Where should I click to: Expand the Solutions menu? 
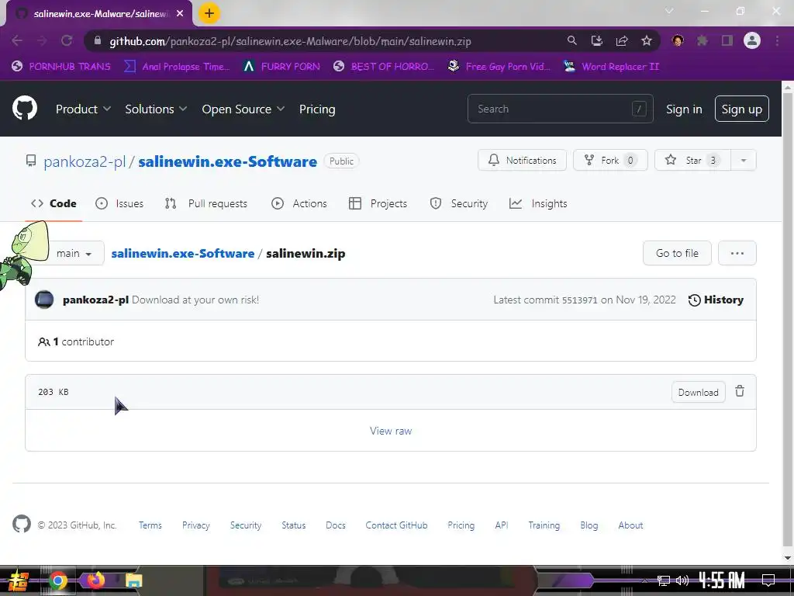point(156,109)
